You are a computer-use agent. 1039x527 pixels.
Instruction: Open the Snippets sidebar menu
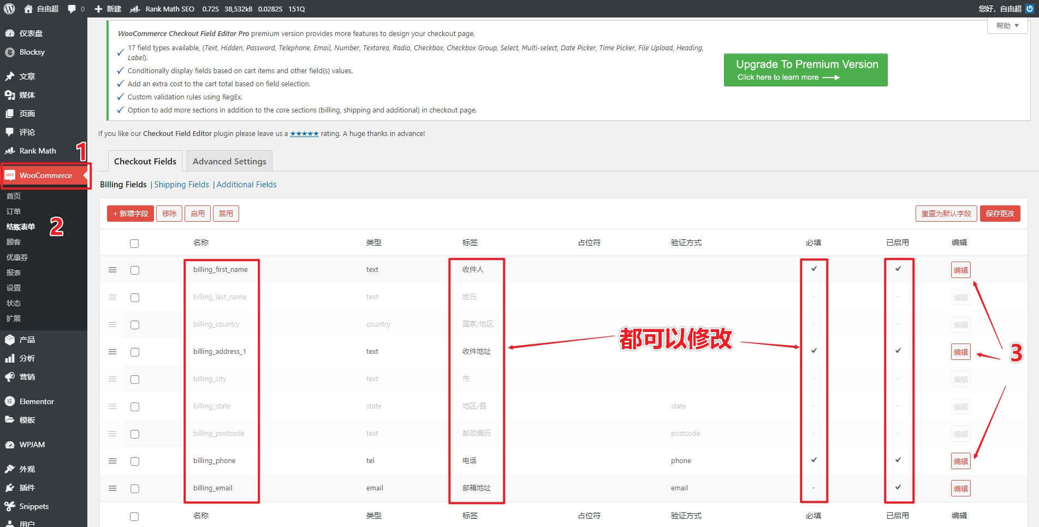pos(34,506)
